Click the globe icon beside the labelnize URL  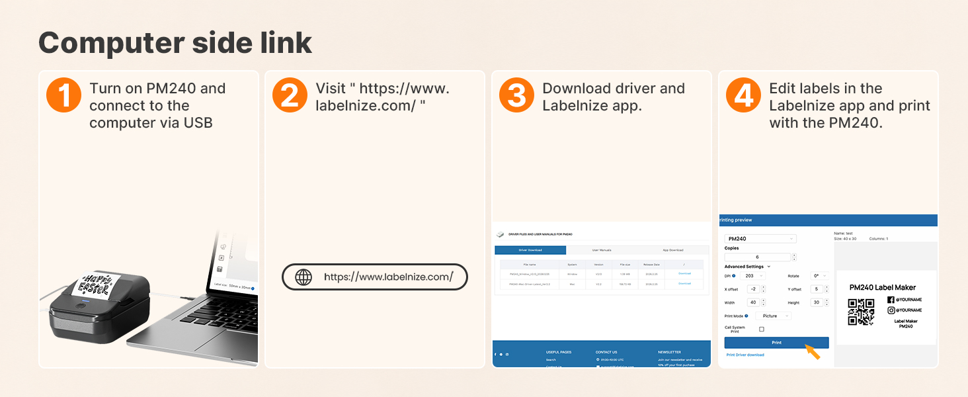[x=303, y=277]
